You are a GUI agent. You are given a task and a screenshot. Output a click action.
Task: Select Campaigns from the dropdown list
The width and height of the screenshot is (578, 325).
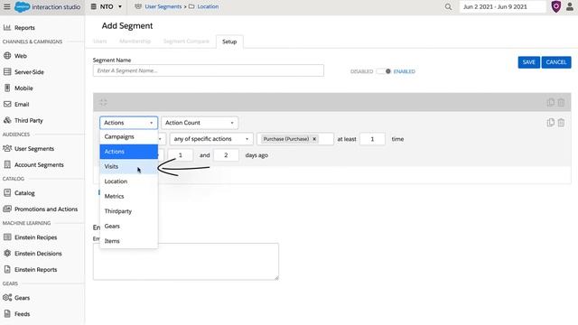(128, 136)
